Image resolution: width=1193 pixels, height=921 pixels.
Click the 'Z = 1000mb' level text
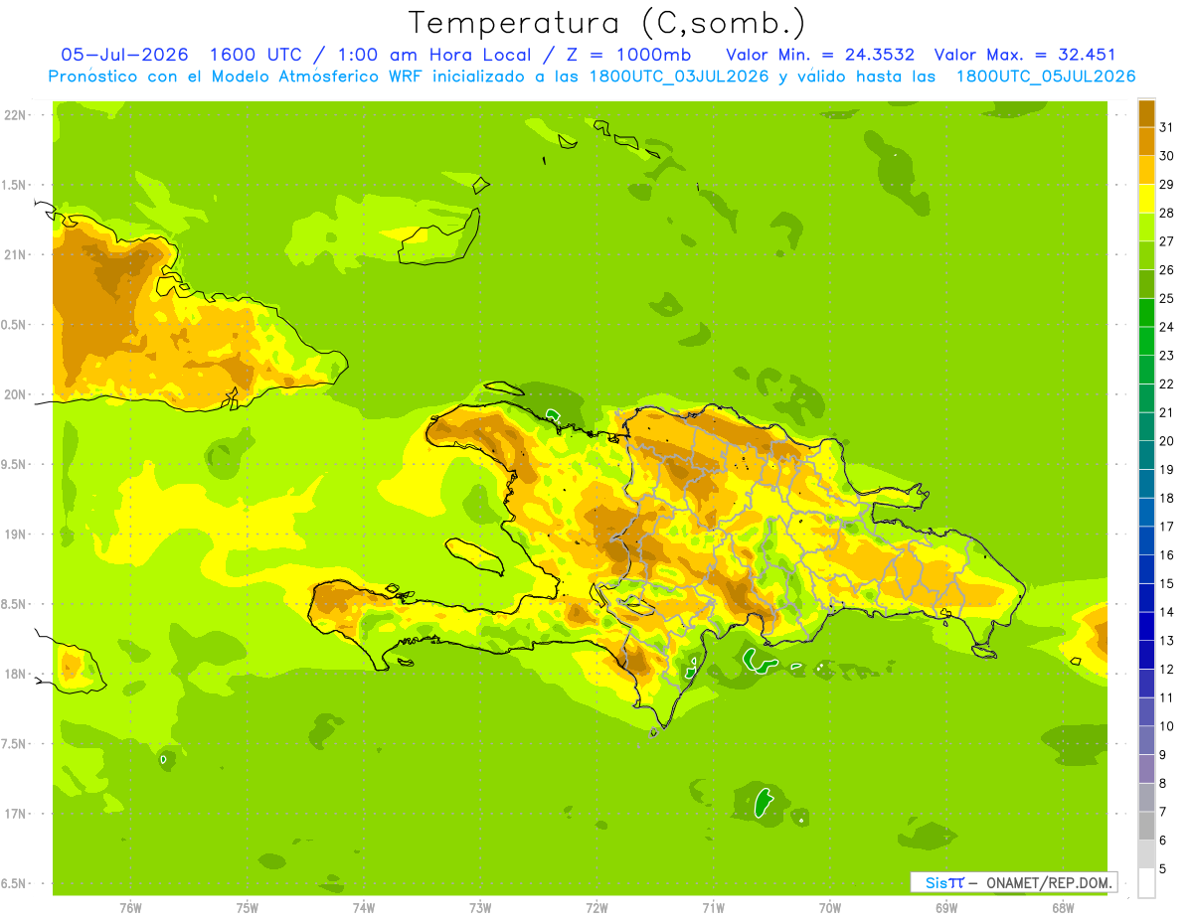click(628, 55)
